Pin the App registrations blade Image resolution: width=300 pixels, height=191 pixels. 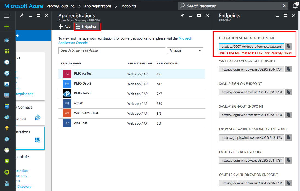[182, 15]
